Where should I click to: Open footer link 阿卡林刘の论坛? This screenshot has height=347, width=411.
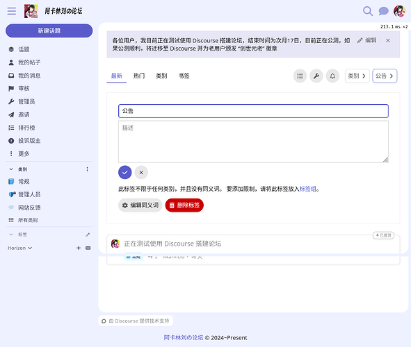pyautogui.click(x=184, y=337)
